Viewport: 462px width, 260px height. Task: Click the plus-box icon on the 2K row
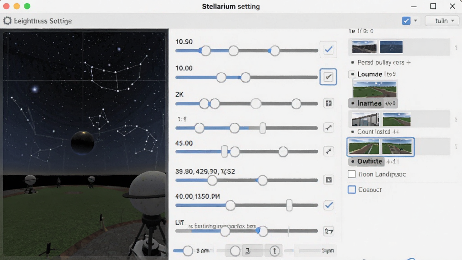[328, 103]
